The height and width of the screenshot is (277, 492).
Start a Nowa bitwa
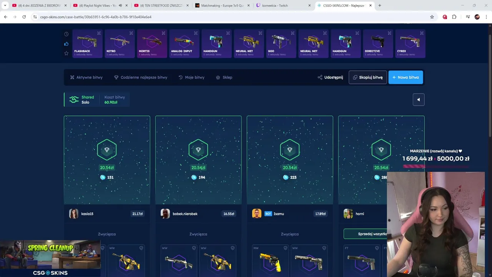pos(406,77)
